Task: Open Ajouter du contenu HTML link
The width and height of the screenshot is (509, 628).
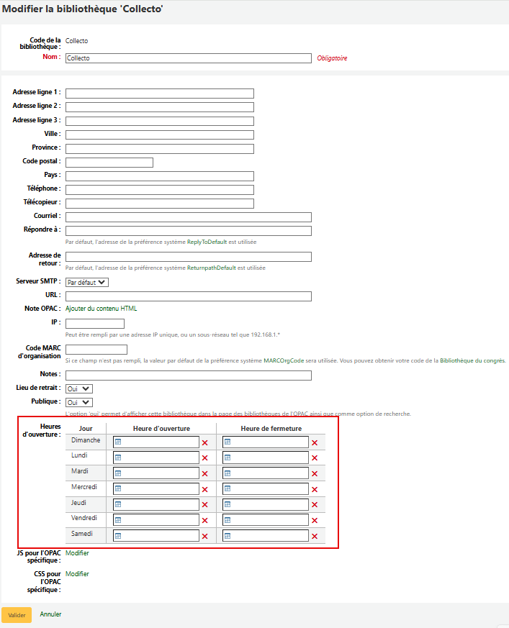Action: 101,309
